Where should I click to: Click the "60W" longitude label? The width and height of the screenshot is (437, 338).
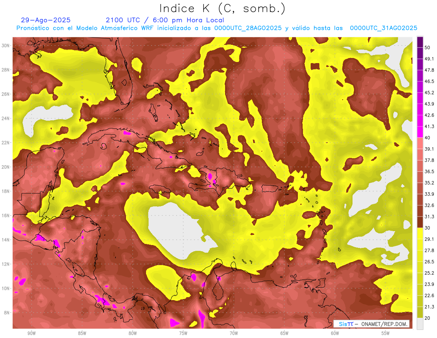[x=335, y=333]
